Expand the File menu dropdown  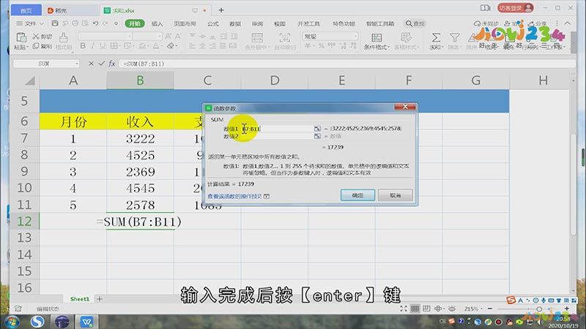coord(30,23)
